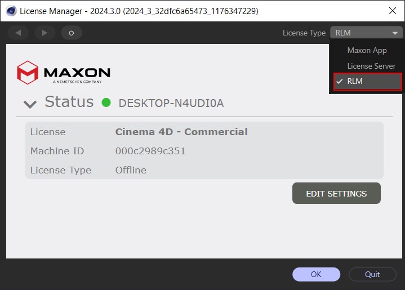Collapse the Status section chevron
This screenshot has width=405, height=290.
30,104
